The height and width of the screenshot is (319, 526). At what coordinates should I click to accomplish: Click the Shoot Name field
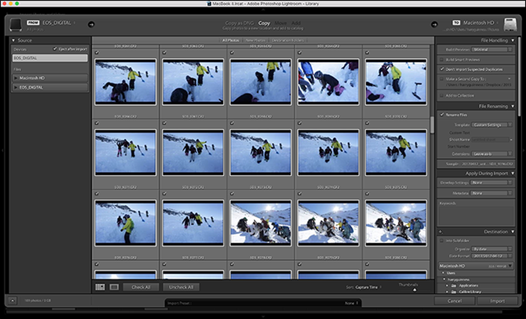(x=490, y=139)
